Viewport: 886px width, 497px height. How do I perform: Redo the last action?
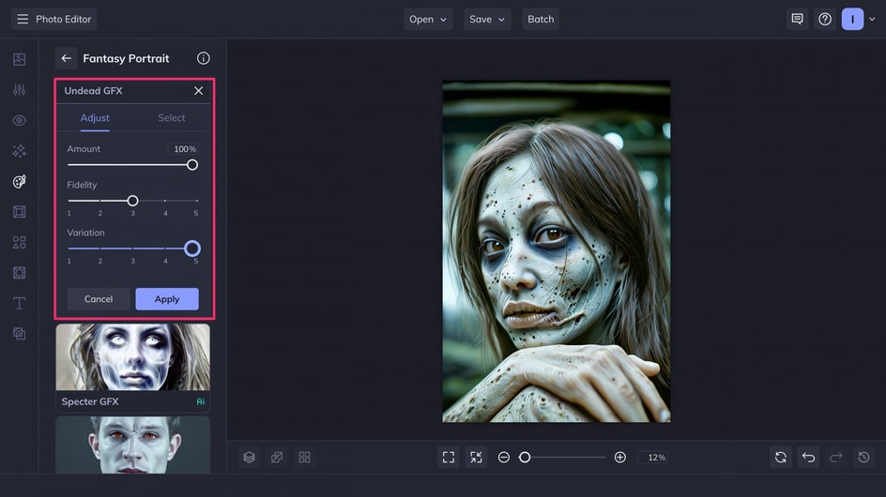836,458
